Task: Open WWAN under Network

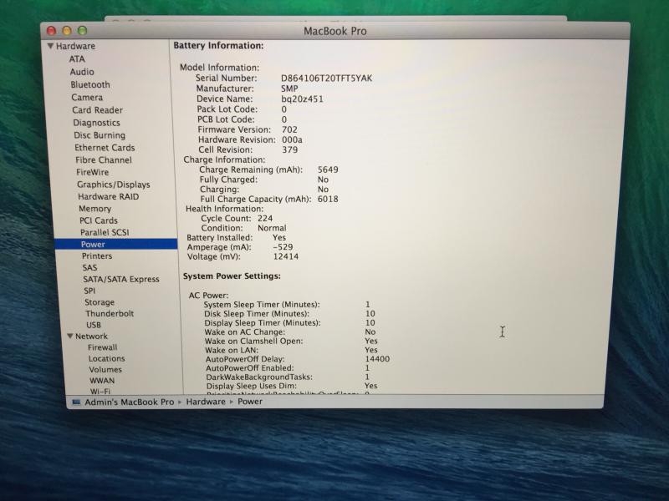Action: tap(102, 381)
